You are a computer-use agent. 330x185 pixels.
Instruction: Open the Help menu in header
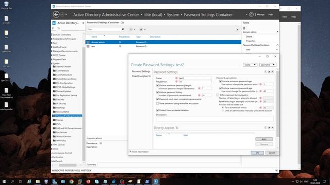(x=270, y=15)
